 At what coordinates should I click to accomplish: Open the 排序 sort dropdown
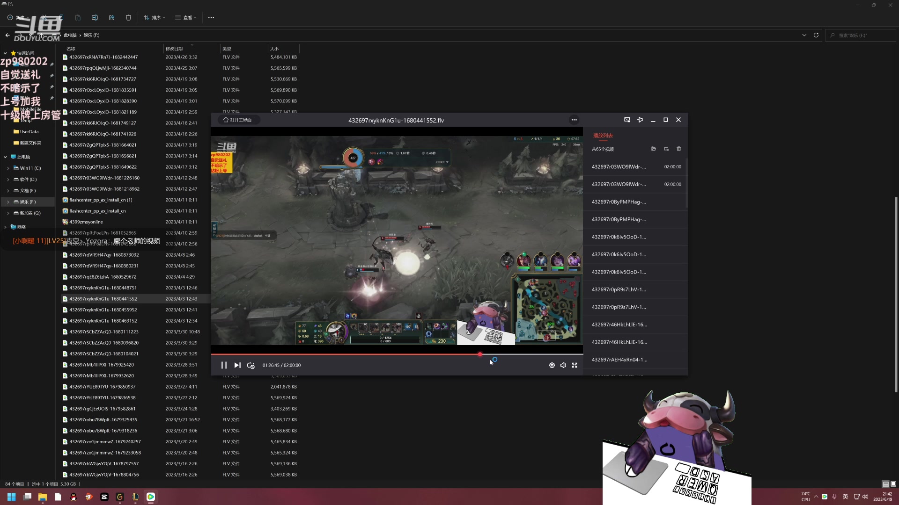[155, 18]
